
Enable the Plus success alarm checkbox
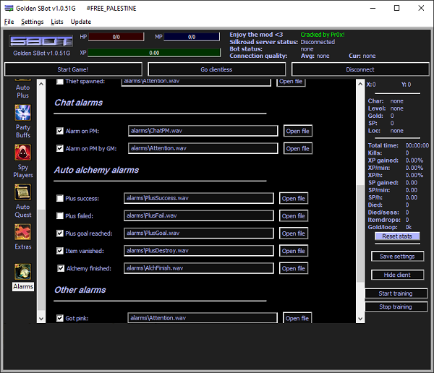tap(60, 198)
